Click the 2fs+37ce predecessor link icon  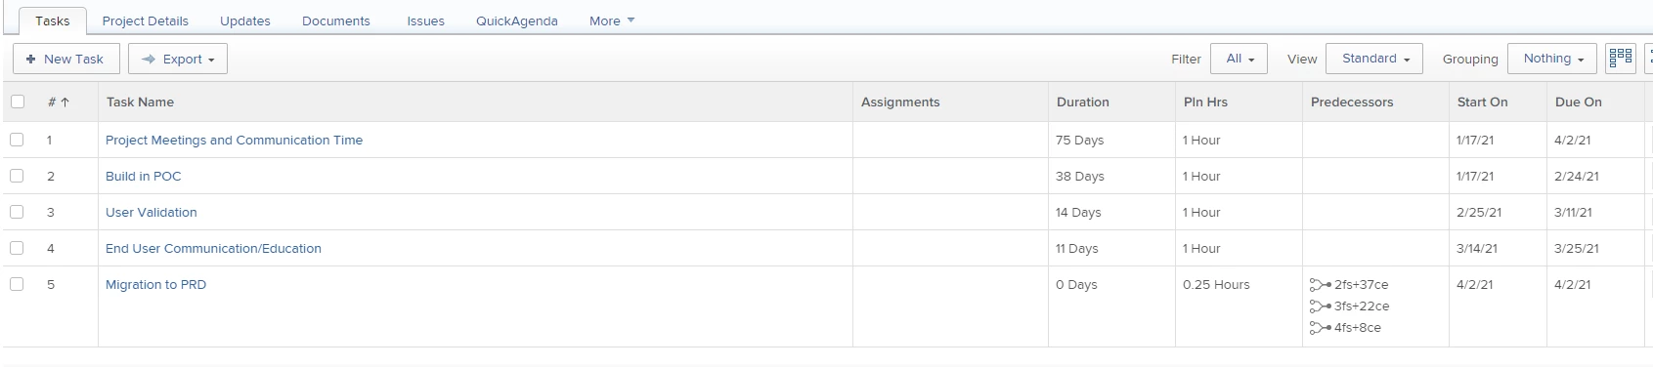click(1320, 285)
